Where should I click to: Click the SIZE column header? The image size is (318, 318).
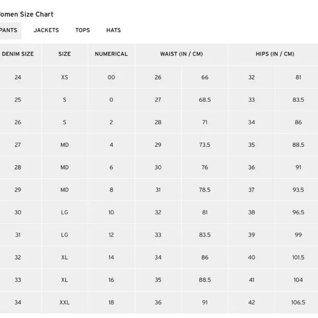[65, 55]
